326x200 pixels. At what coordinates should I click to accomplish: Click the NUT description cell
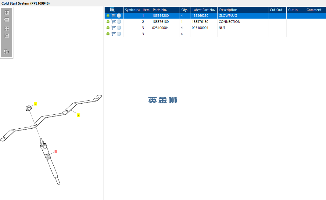[243, 28]
